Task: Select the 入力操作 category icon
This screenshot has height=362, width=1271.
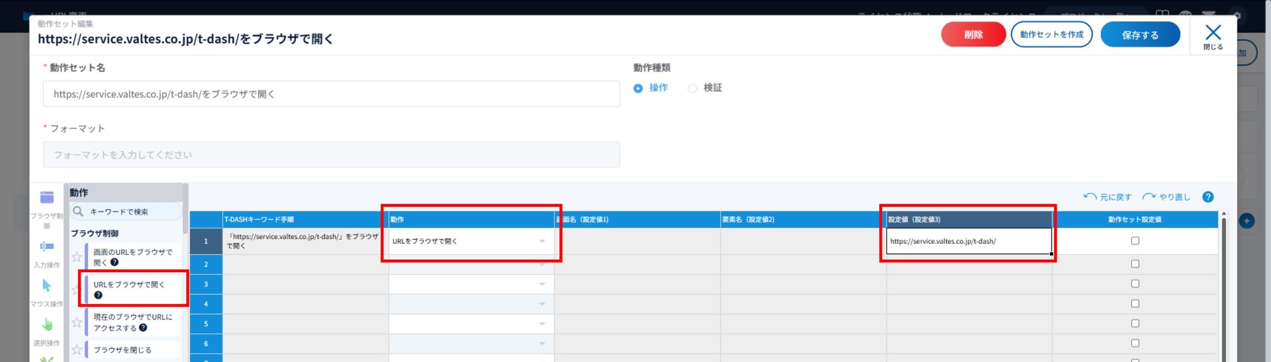Action: pyautogui.click(x=47, y=246)
